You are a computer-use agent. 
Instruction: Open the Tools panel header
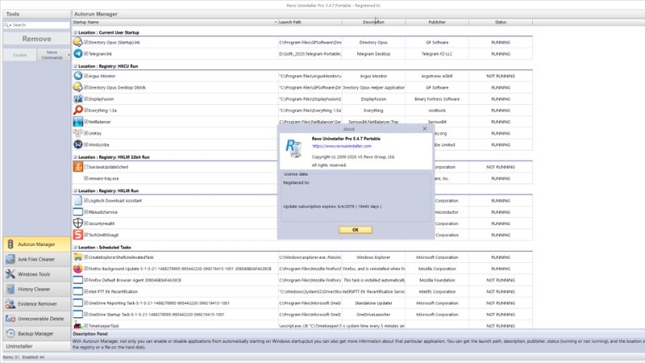coord(36,14)
